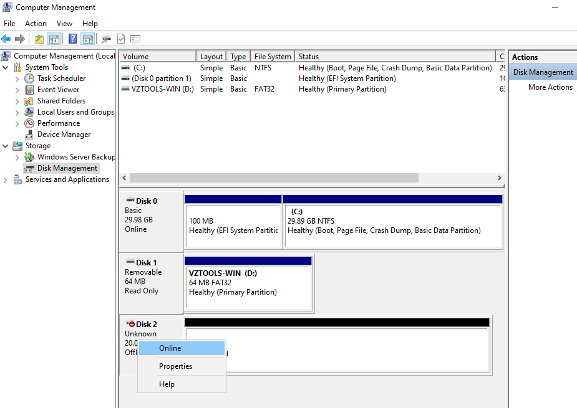Expand the Shared Folders node

coord(17,101)
